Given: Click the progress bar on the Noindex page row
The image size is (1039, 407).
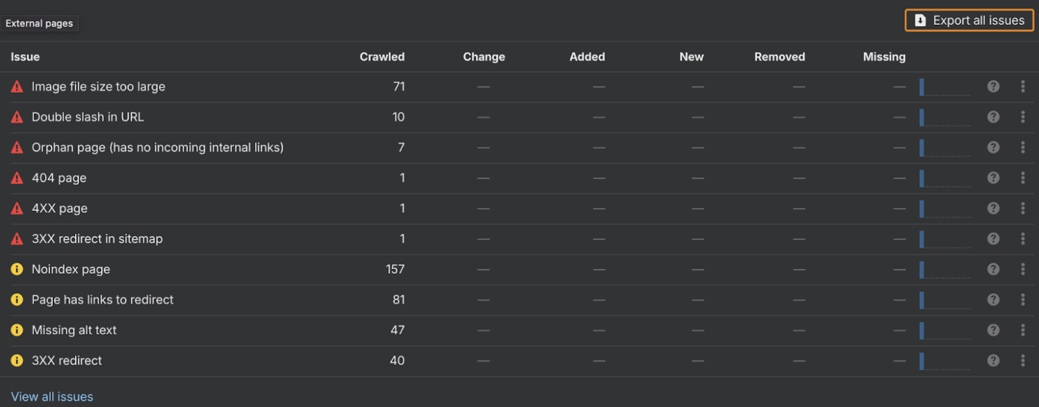Looking at the screenshot, I should pyautogui.click(x=944, y=269).
